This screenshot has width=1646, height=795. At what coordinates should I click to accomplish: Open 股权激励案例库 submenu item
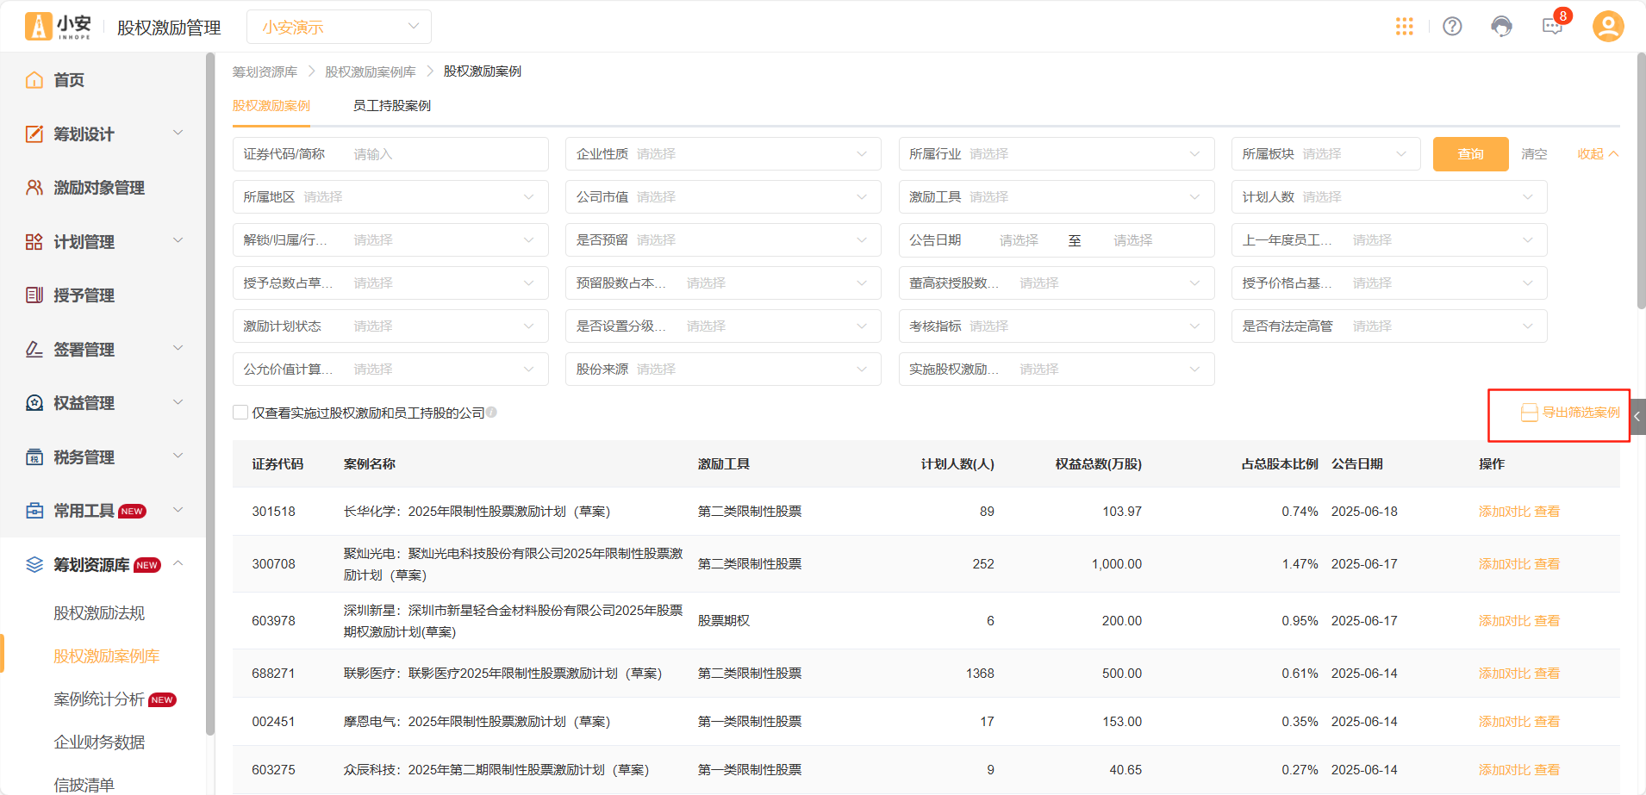click(107, 656)
